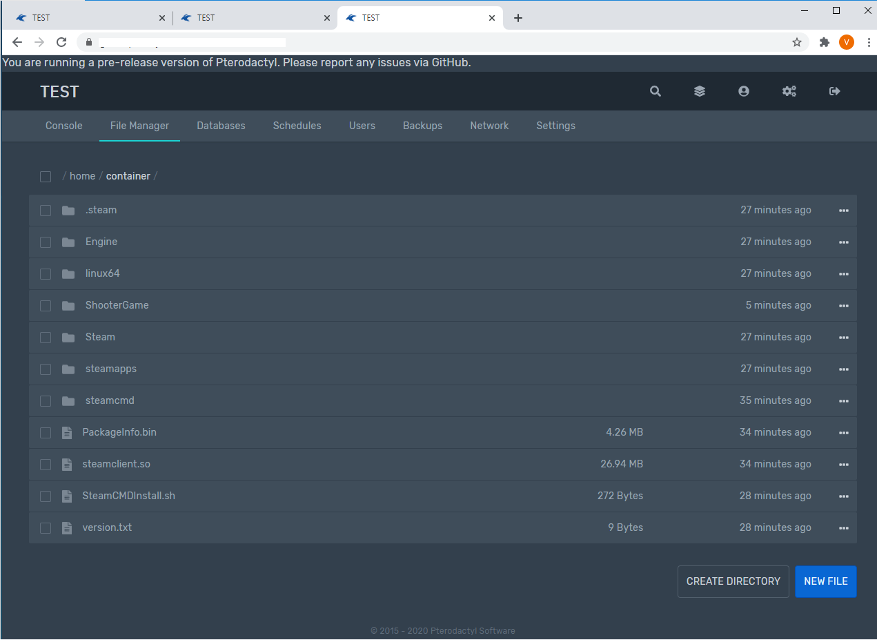Click the NEW FILE button
This screenshot has height=640, width=877.
pyautogui.click(x=825, y=581)
